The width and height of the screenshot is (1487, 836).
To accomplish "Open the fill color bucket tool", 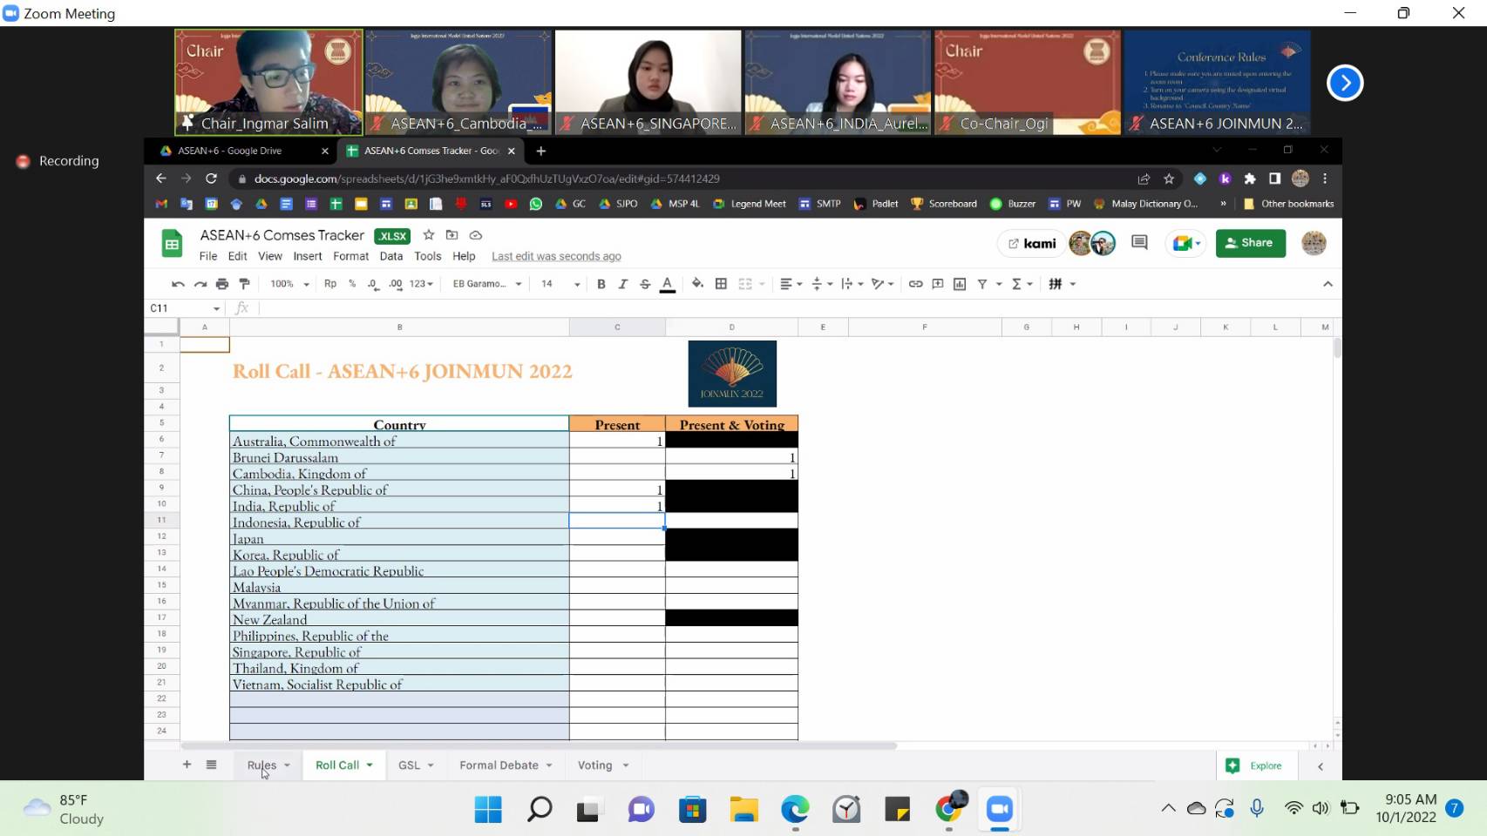I will (697, 284).
